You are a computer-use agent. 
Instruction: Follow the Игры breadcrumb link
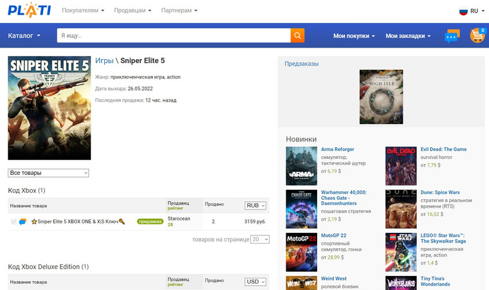[x=104, y=60]
